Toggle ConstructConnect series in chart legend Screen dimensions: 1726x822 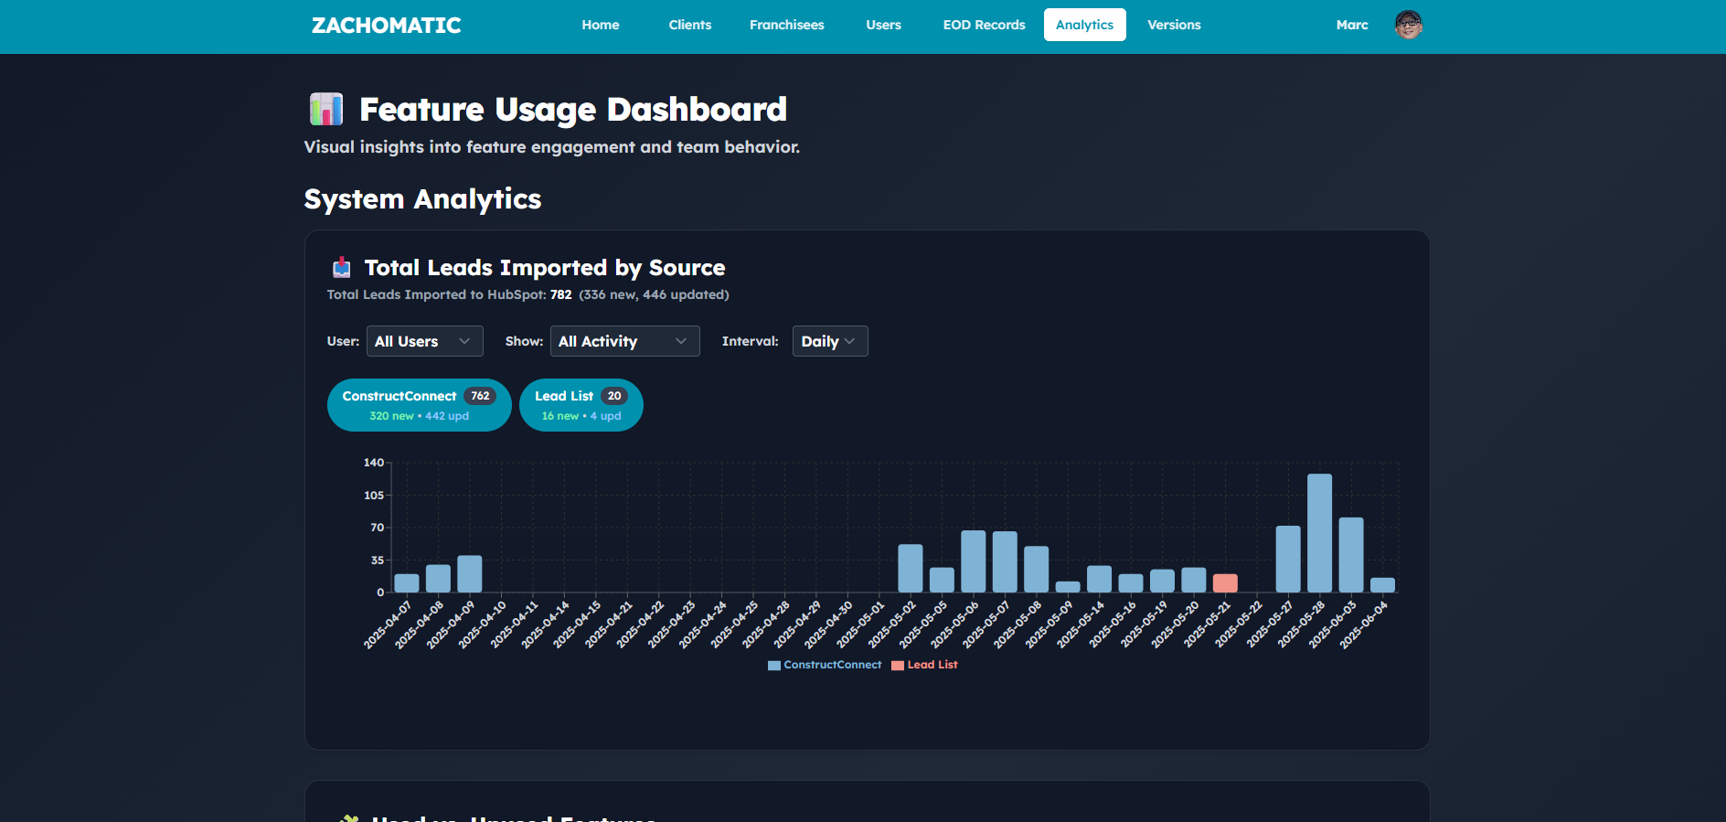coord(824,665)
